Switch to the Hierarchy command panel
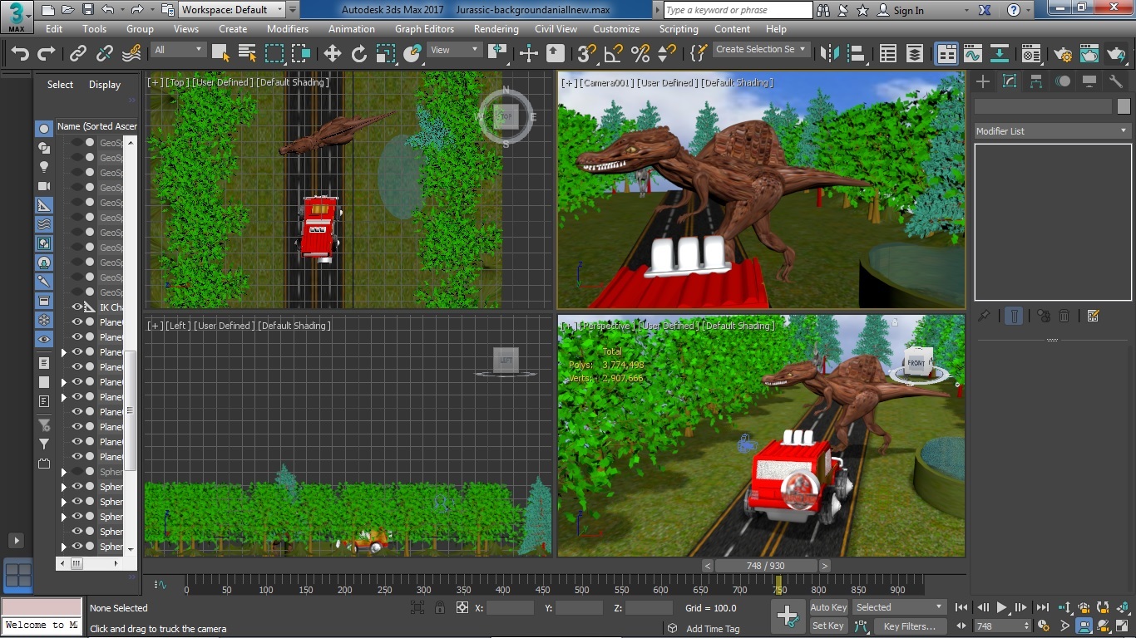Screen dimensions: 1136x638 (1036, 81)
